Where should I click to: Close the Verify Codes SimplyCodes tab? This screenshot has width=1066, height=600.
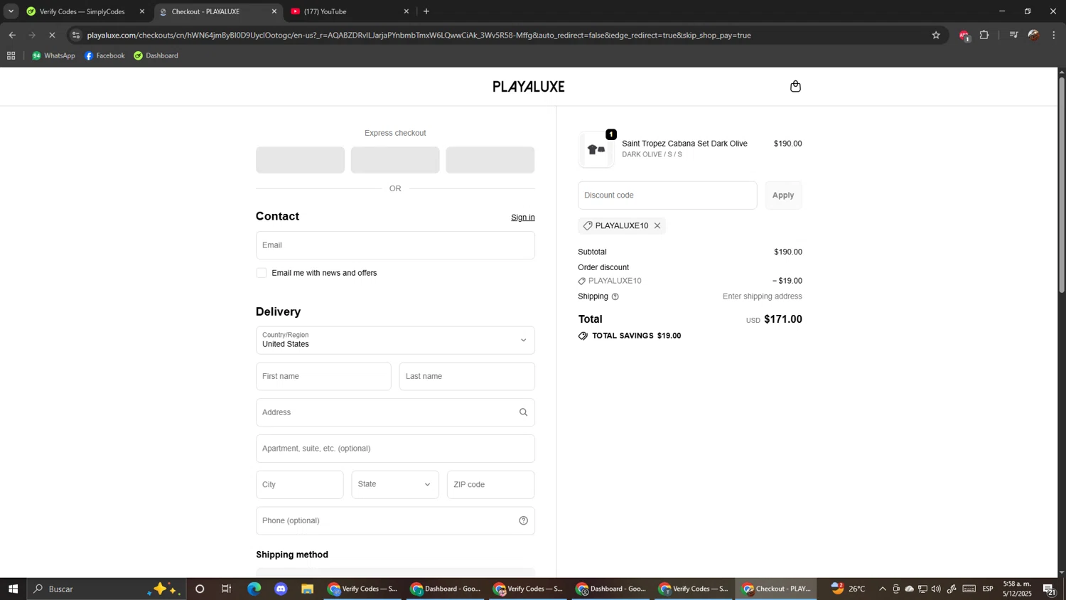tap(142, 11)
